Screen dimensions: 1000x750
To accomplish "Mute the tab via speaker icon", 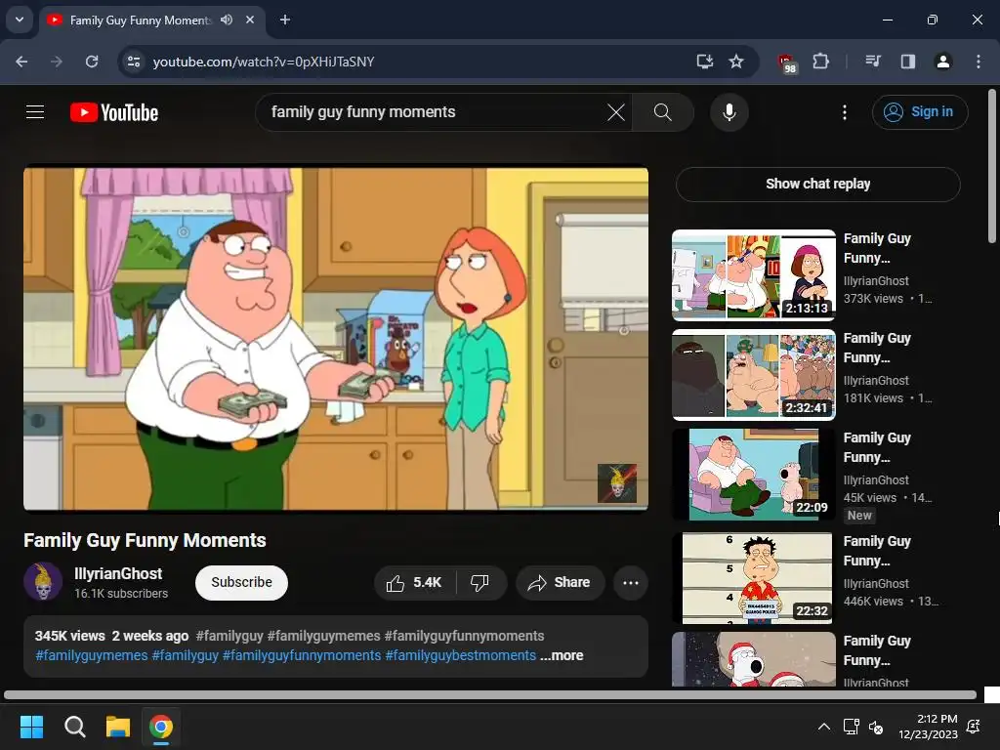I will 227,20.
